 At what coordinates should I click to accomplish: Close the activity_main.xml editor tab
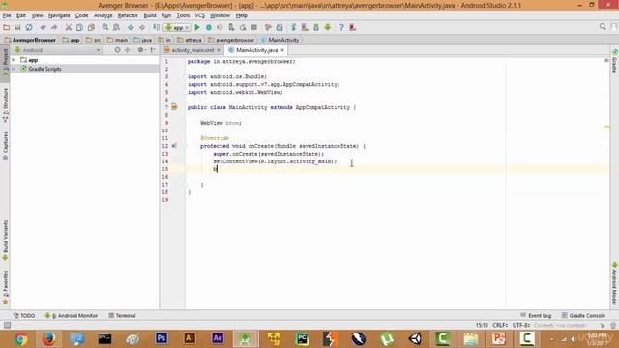pyautogui.click(x=219, y=50)
